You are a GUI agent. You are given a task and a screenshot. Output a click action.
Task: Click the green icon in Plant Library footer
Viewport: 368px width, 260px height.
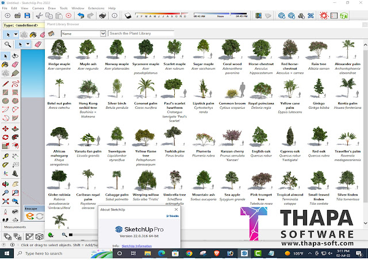click(51, 235)
